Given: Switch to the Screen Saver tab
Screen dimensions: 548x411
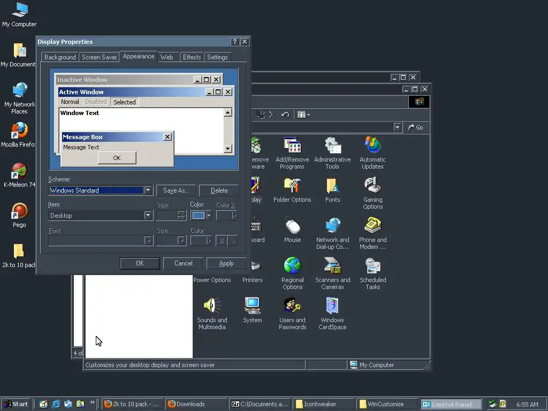Looking at the screenshot, I should (x=99, y=57).
